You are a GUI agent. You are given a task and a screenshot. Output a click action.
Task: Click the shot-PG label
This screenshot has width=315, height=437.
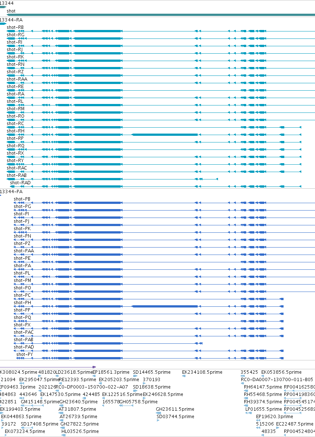tap(22, 206)
